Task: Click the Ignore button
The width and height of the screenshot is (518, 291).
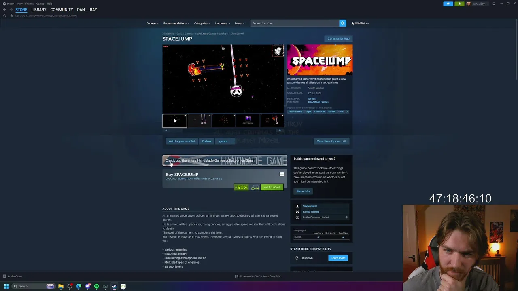Action: coord(223,141)
